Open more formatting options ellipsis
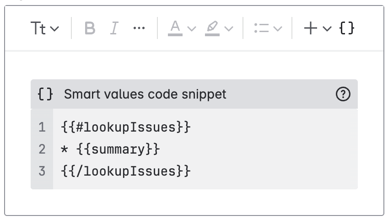The height and width of the screenshot is (221, 388). [139, 28]
